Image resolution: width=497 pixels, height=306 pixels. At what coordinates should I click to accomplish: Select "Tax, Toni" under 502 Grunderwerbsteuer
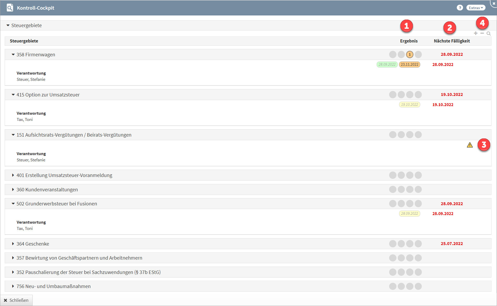(x=25, y=229)
